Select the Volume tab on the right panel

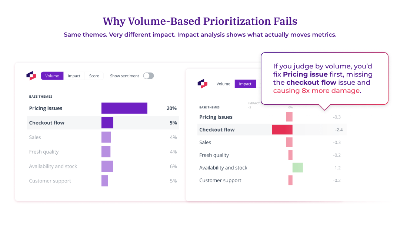click(223, 84)
